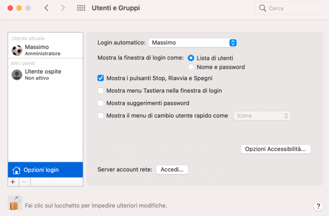This screenshot has width=329, height=216.
Task: Check Mostra il menu di cambio utente rapido
Action: point(101,116)
